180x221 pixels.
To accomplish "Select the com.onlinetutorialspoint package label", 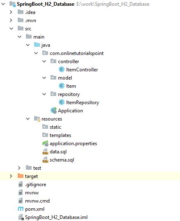I will point(77,53).
